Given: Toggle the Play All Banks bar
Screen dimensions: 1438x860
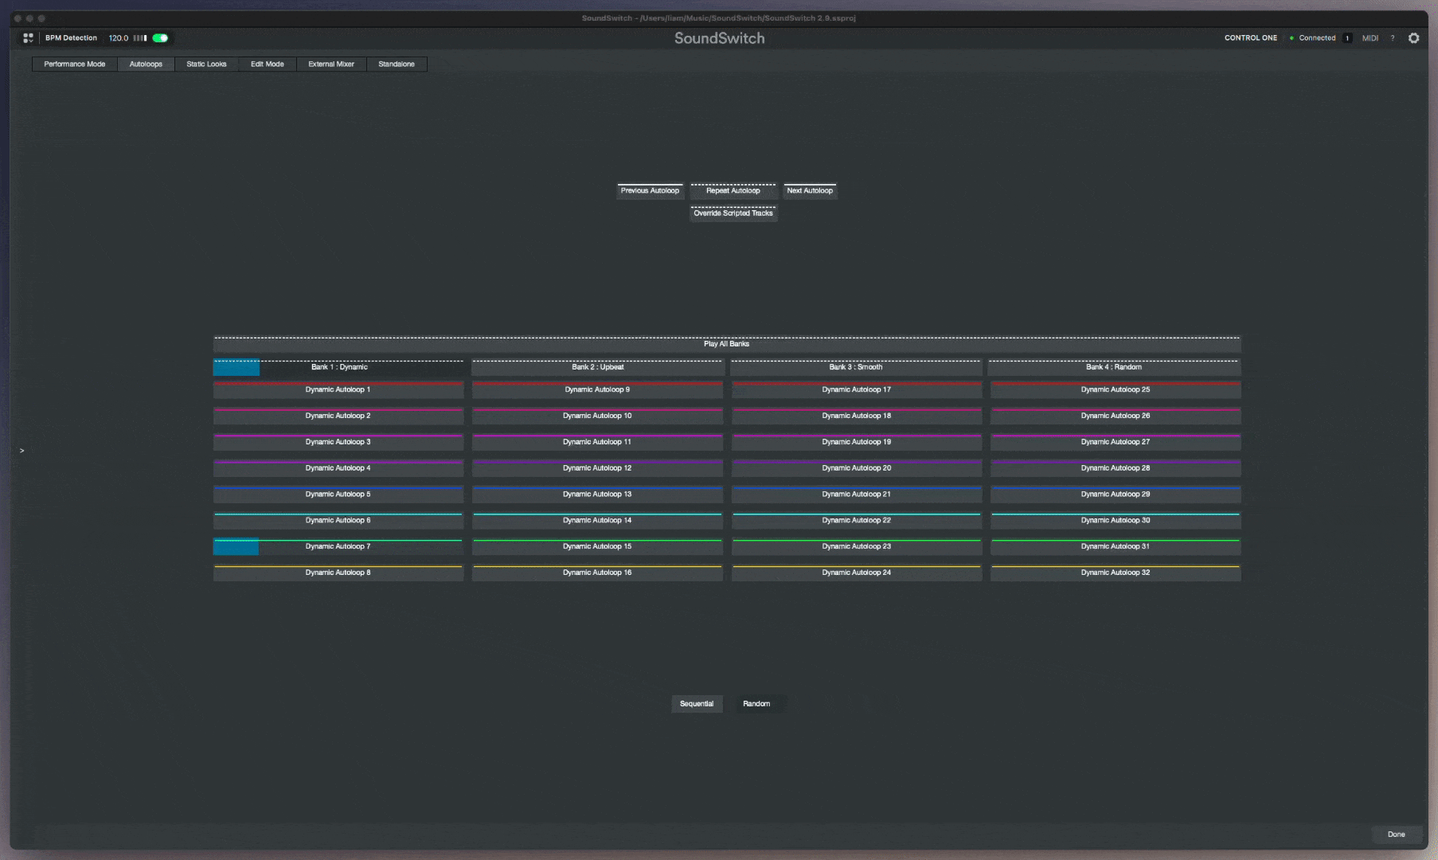Looking at the screenshot, I should click(726, 344).
